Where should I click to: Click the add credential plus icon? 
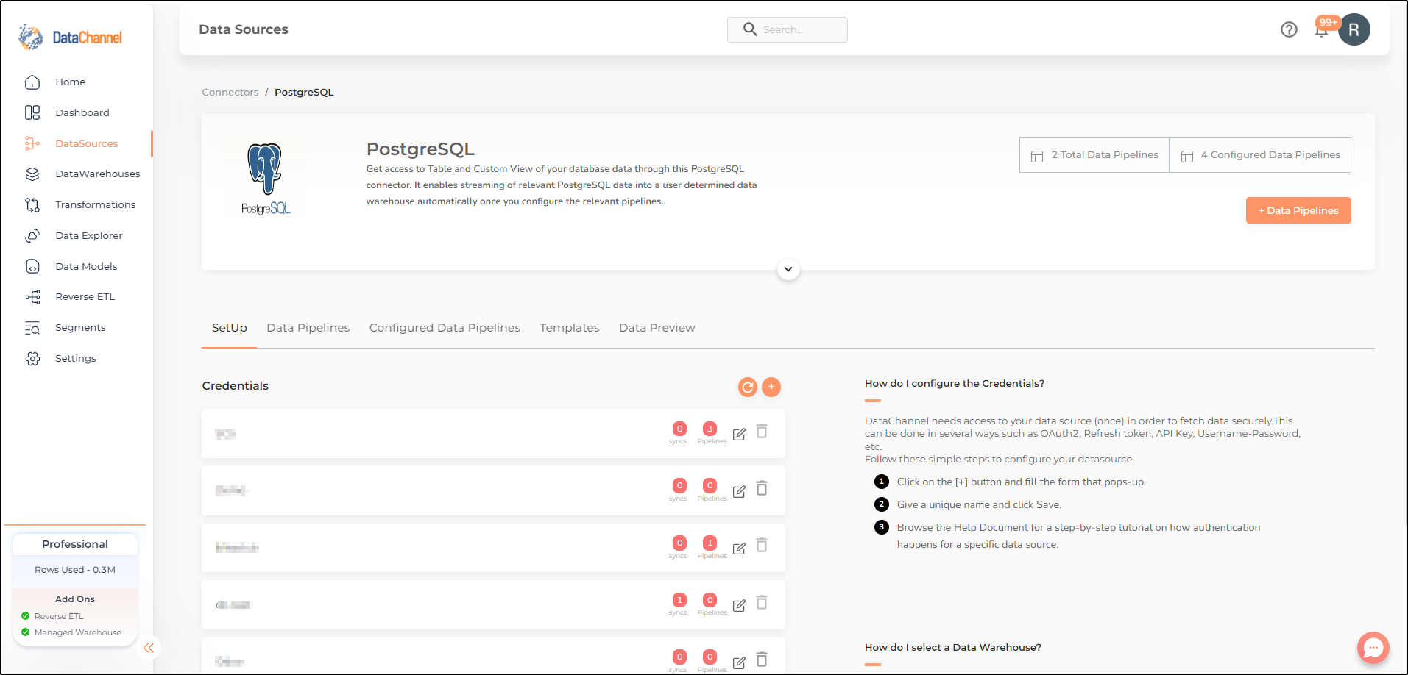(x=771, y=387)
